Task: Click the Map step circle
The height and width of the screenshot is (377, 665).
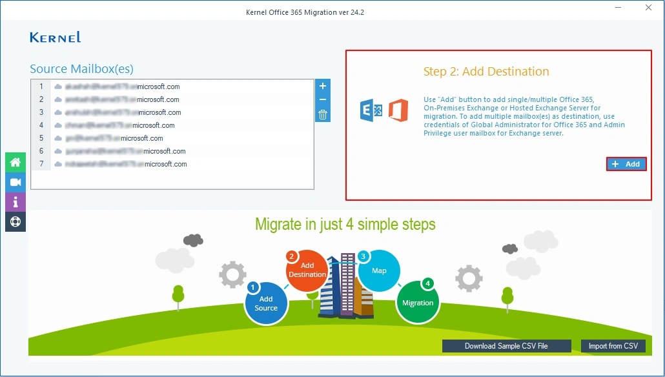Action: pyautogui.click(x=380, y=271)
